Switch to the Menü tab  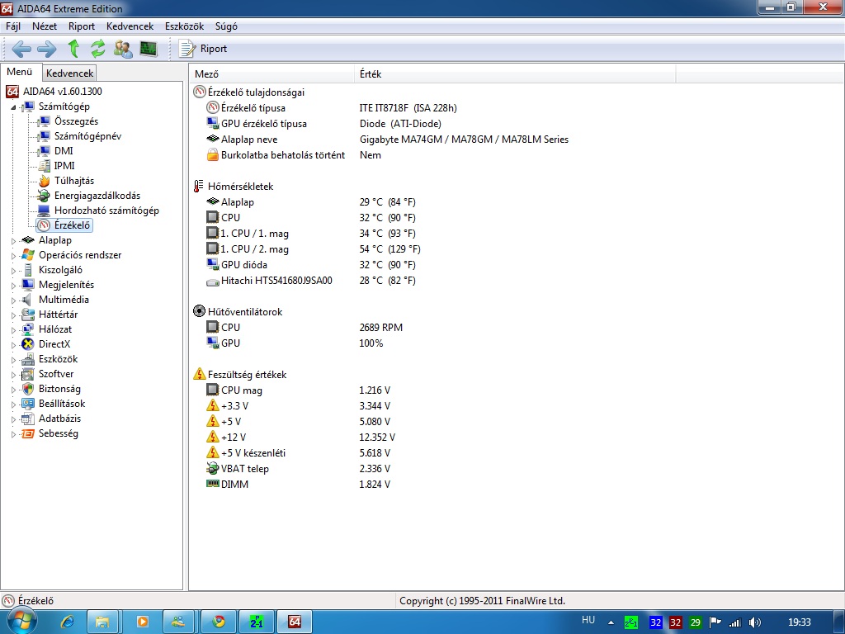[x=20, y=72]
